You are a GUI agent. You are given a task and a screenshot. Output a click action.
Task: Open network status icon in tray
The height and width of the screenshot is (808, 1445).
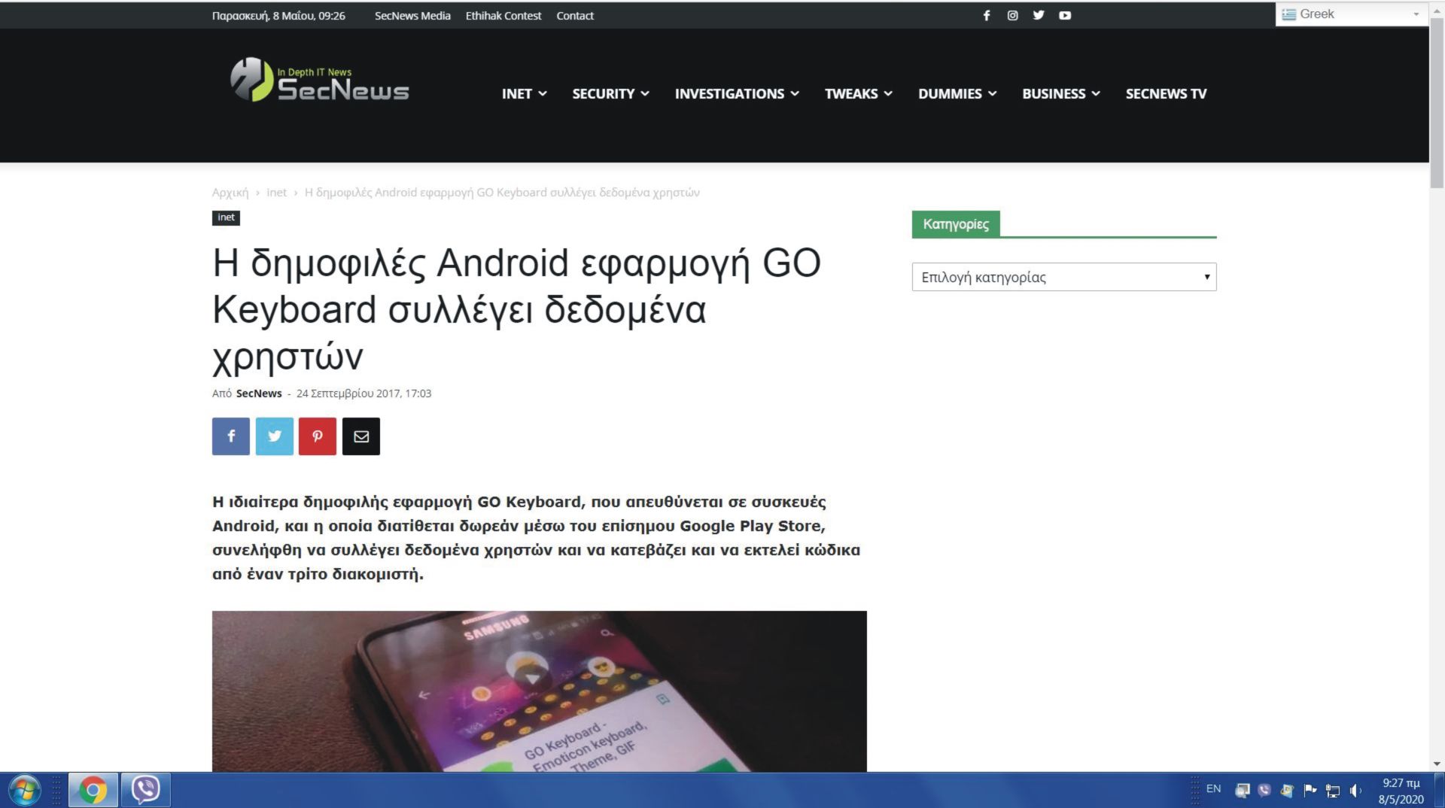[x=1333, y=791]
